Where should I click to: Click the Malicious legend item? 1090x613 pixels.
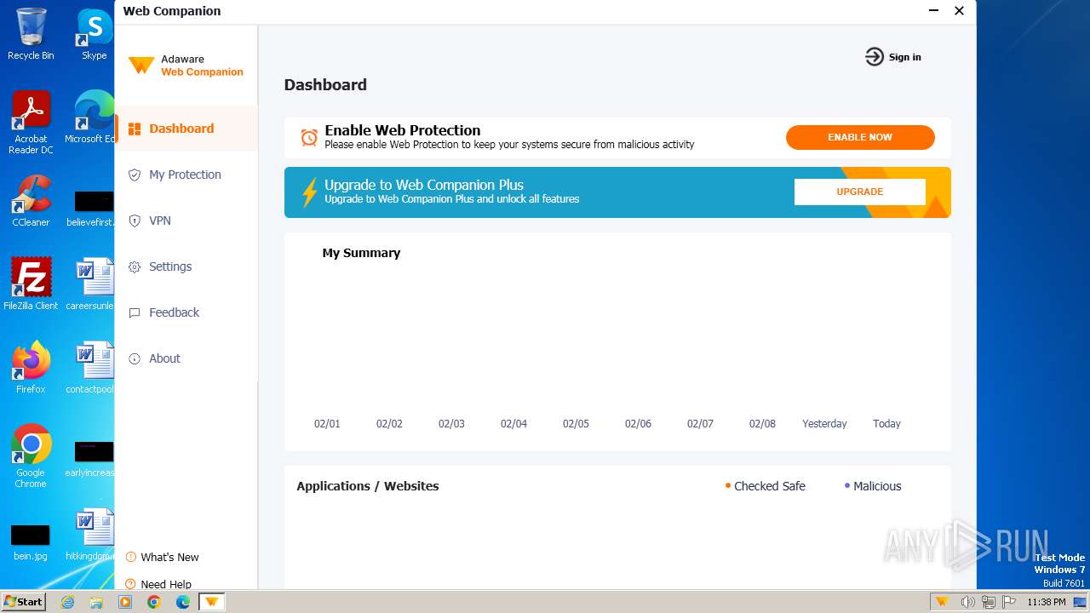coord(873,486)
